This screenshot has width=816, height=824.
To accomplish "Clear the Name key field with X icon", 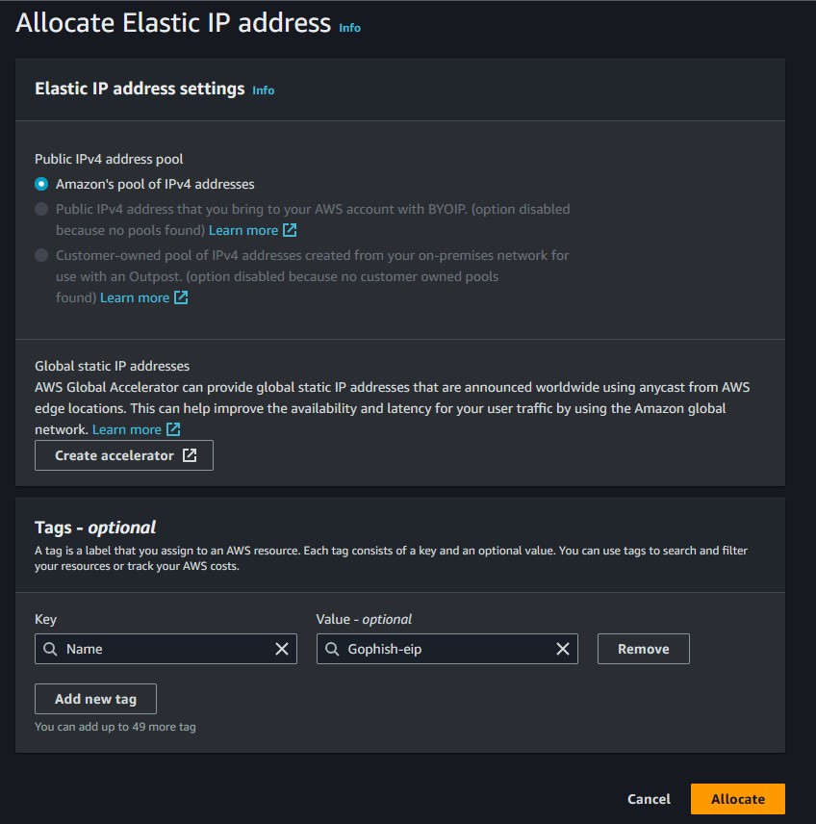I will click(x=282, y=649).
